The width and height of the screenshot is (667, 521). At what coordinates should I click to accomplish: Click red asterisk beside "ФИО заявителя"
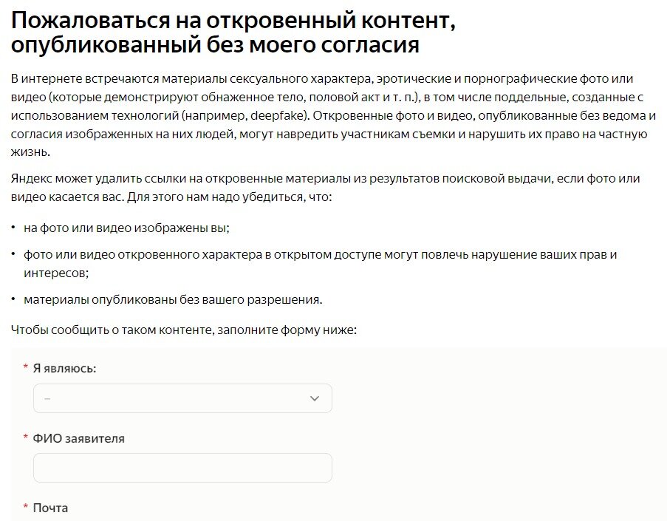tap(26, 437)
